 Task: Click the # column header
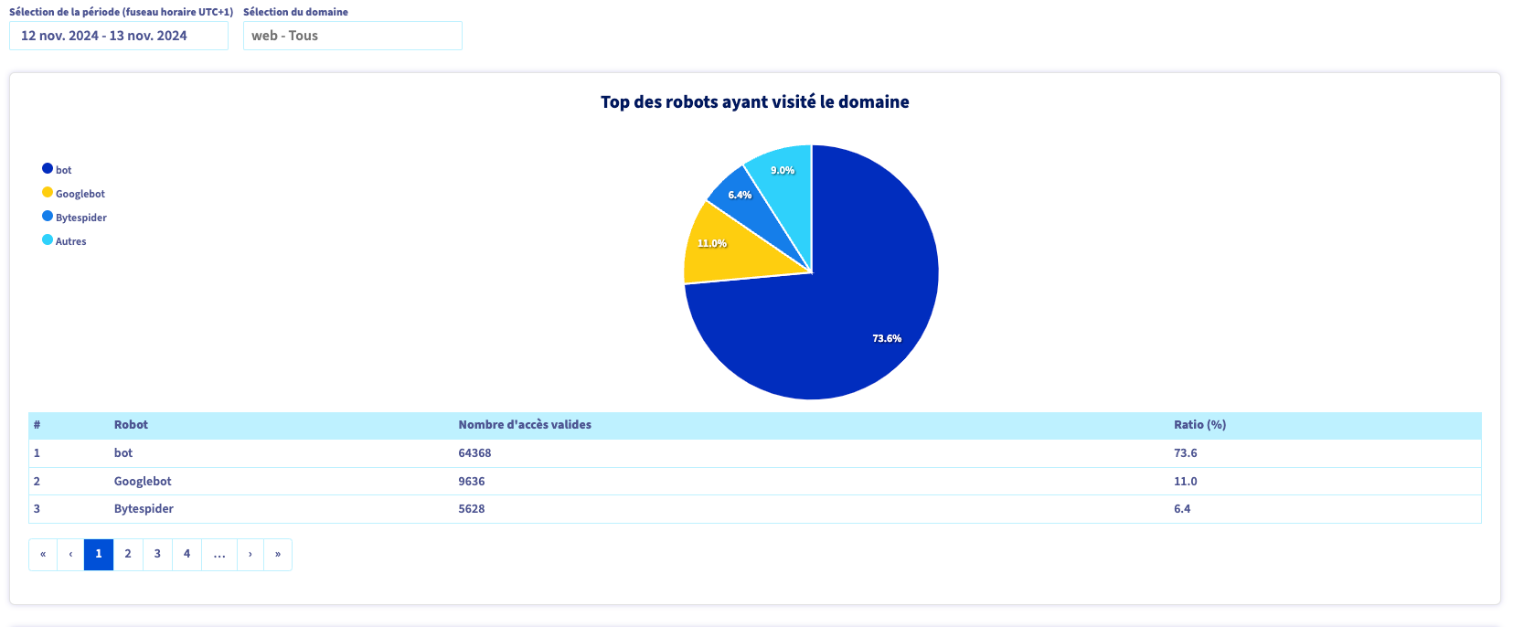coord(37,425)
